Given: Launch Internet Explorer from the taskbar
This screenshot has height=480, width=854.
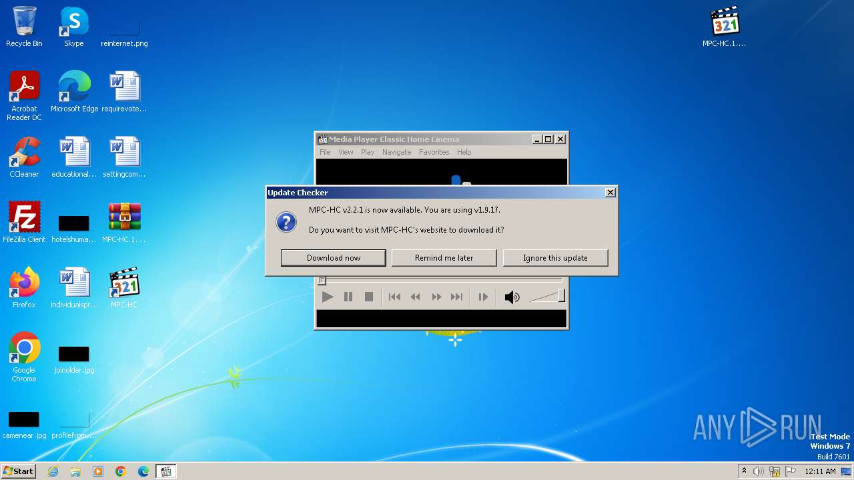Looking at the screenshot, I should pos(53,471).
